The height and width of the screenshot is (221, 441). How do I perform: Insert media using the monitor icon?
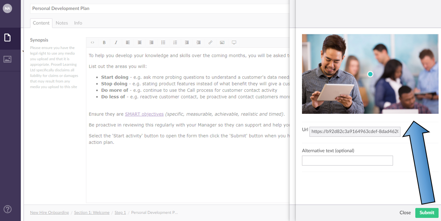[x=234, y=43]
